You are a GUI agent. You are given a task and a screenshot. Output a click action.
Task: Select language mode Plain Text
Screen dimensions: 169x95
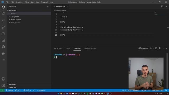click(x=155, y=90)
